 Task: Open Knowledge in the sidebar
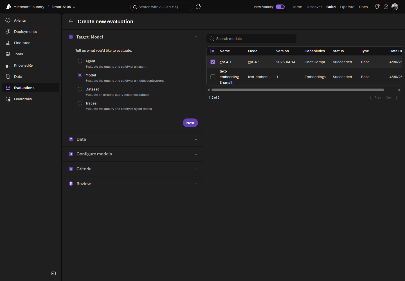click(31, 65)
